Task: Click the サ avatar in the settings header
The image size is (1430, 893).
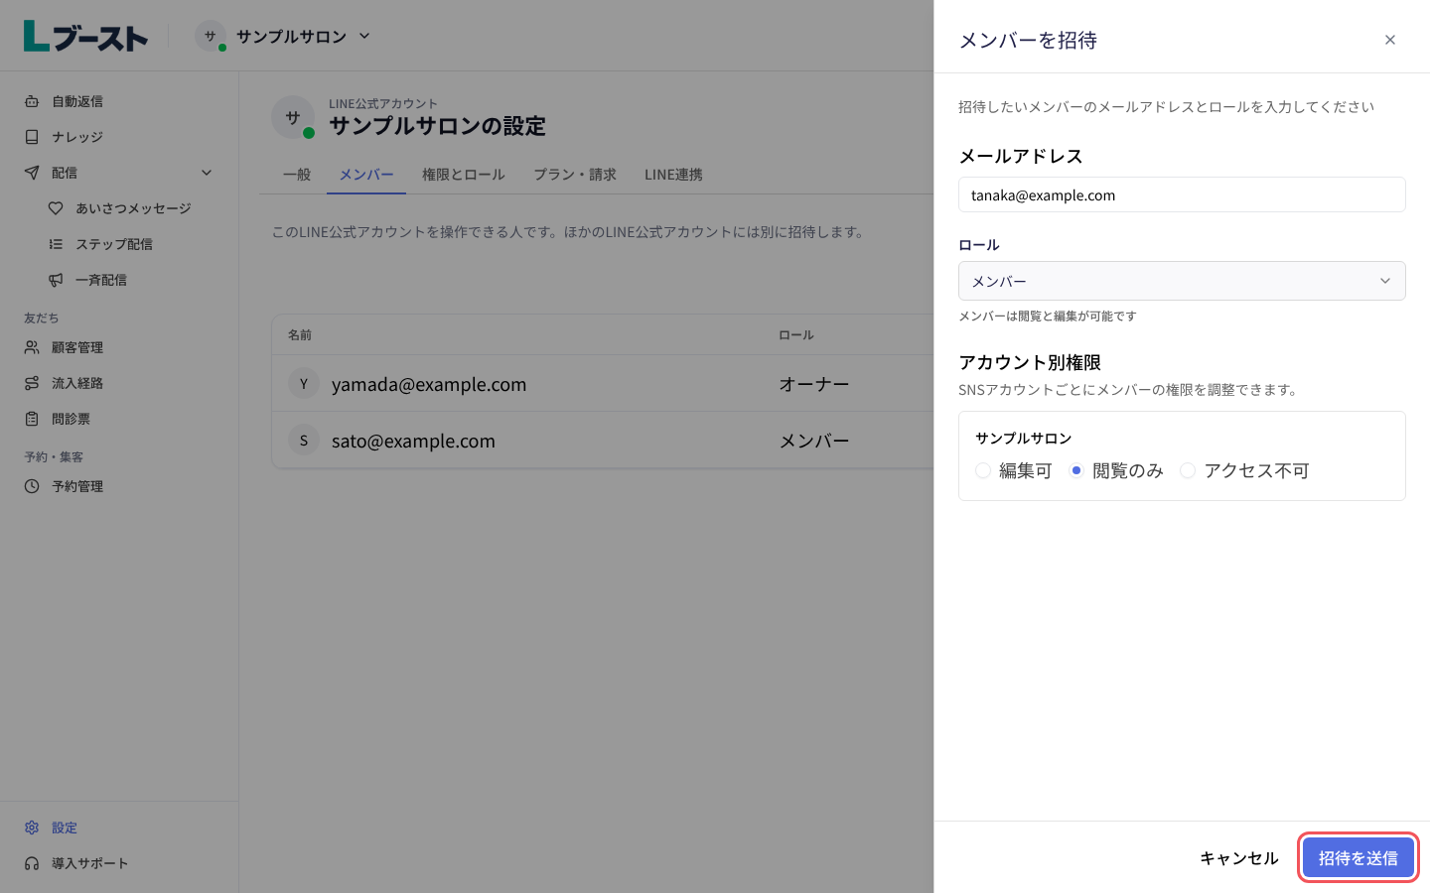Action: [x=292, y=117]
